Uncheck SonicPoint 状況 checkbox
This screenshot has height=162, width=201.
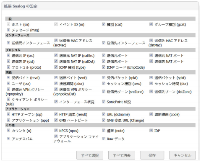[x=104, y=102]
